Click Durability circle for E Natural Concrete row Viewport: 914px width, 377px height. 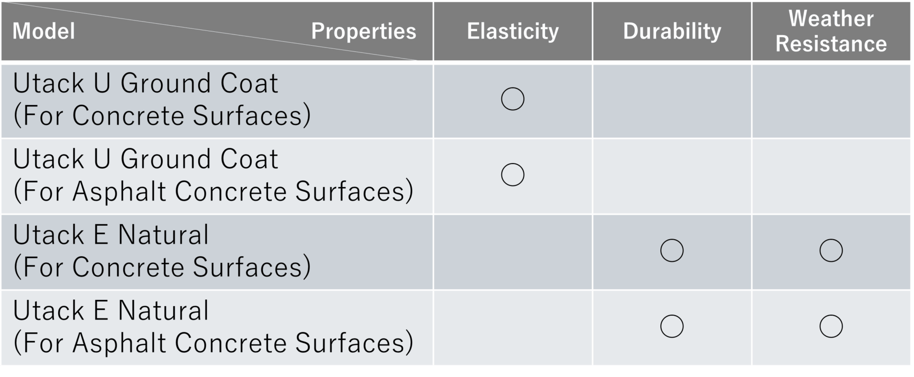click(x=672, y=251)
